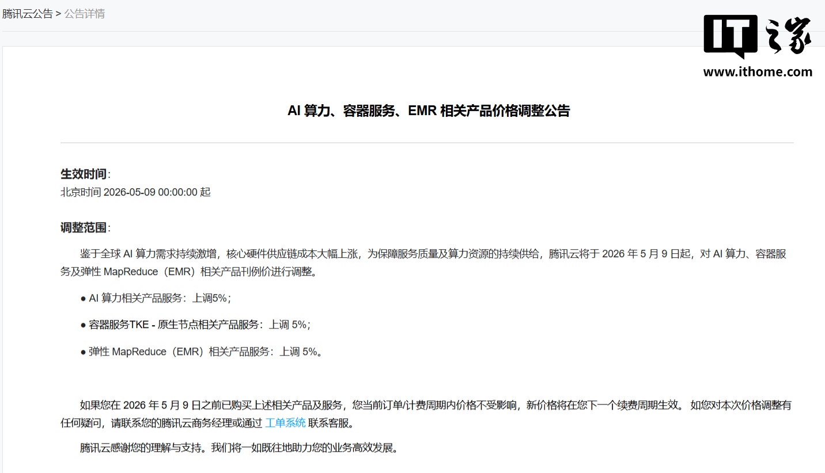Click the announcement title AI 算力价格调整公告

click(x=429, y=110)
